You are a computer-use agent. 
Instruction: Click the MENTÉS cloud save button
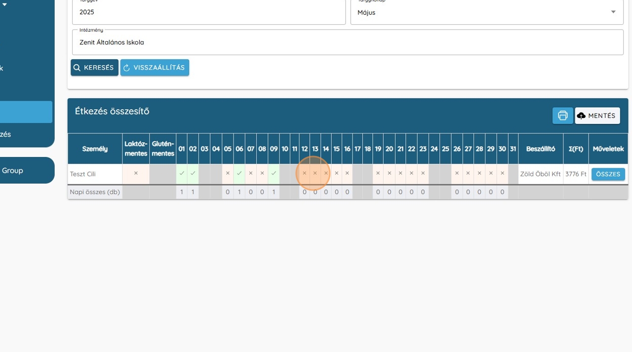point(597,116)
